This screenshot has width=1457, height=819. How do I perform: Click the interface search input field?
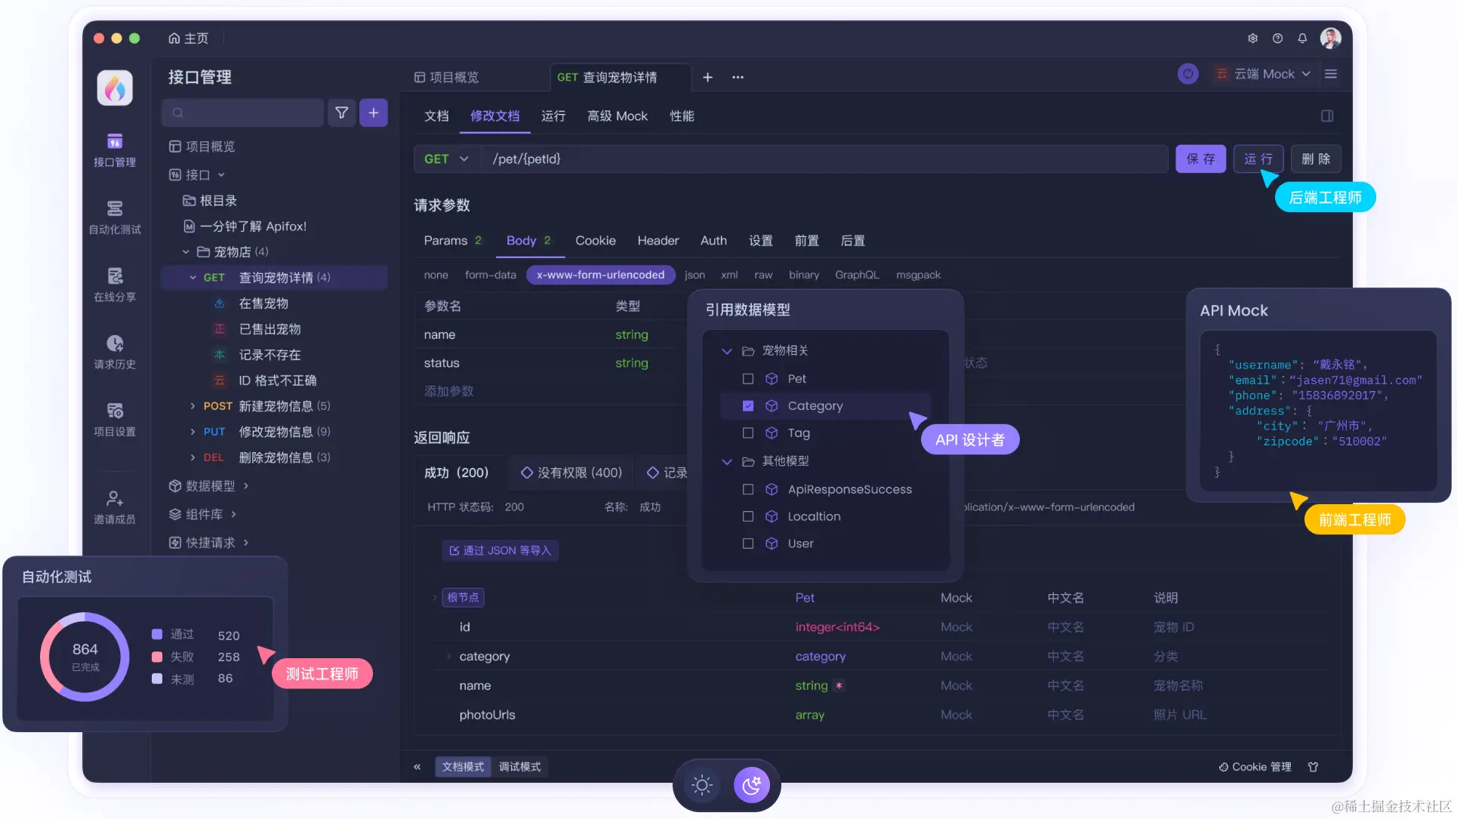(x=243, y=112)
